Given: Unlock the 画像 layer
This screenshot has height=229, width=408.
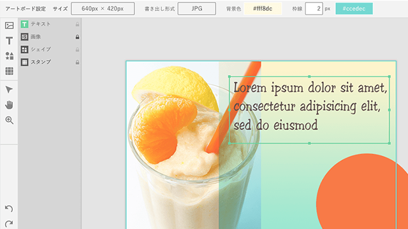Looking at the screenshot, I should (x=77, y=37).
